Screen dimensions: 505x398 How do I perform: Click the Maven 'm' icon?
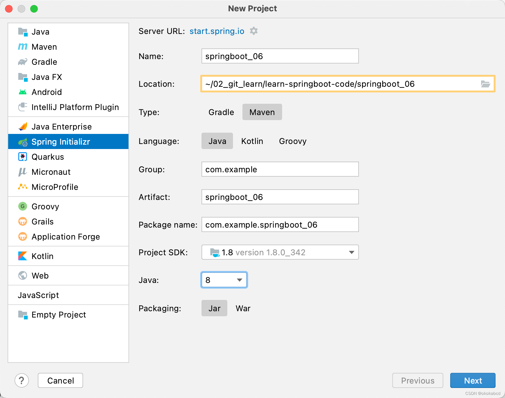(x=23, y=47)
